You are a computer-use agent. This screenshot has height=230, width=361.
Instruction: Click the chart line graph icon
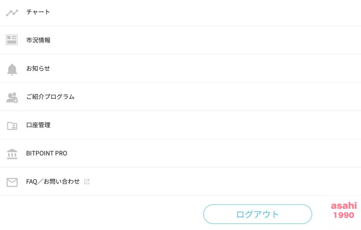click(12, 13)
